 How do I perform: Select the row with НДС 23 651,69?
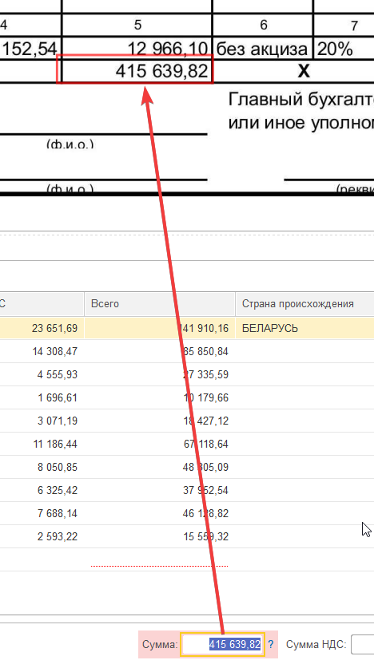187,328
